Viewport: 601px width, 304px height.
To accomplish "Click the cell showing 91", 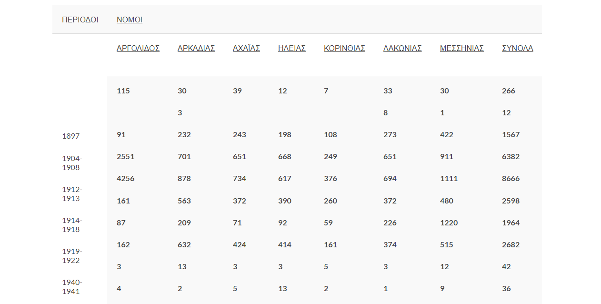I will (121, 135).
